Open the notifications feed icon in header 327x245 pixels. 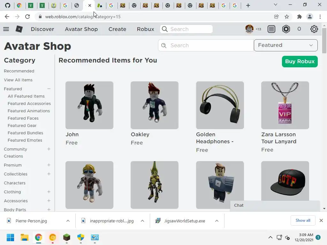point(271,29)
